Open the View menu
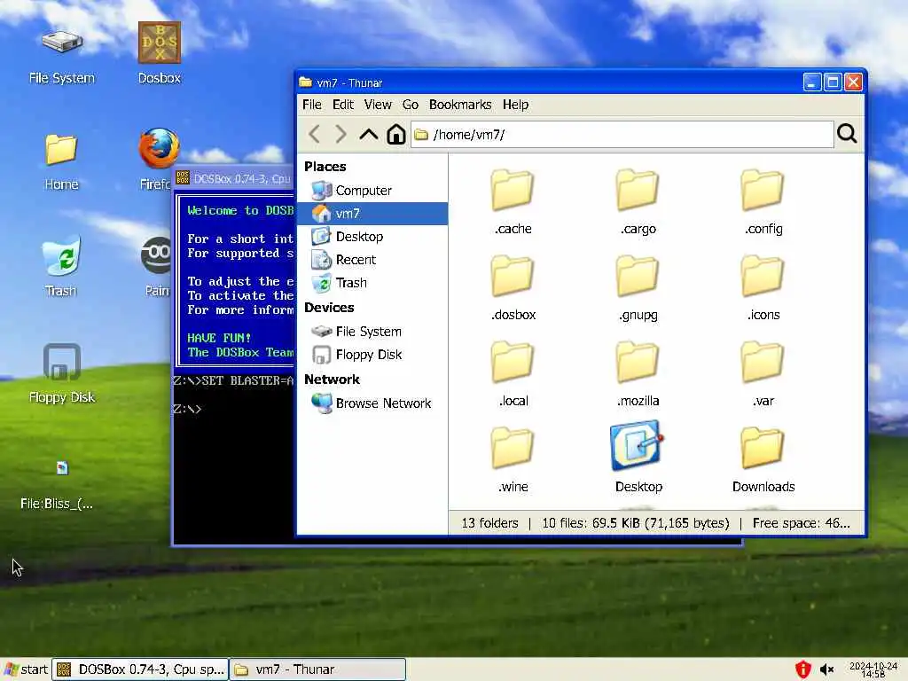 (378, 105)
